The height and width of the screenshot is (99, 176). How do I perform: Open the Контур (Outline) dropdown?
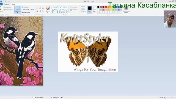pyautogui.click(x=74, y=7)
